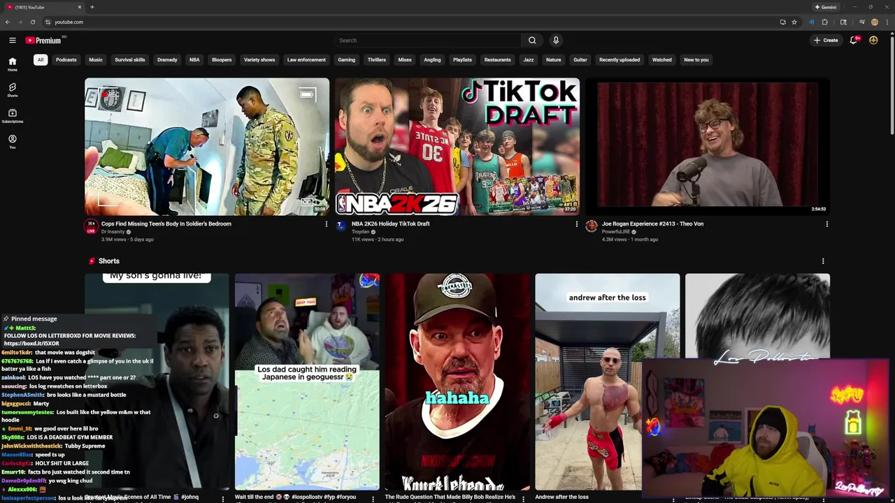895x503 pixels.
Task: Open the Chrome extensions puzzle icon
Action: click(x=824, y=22)
